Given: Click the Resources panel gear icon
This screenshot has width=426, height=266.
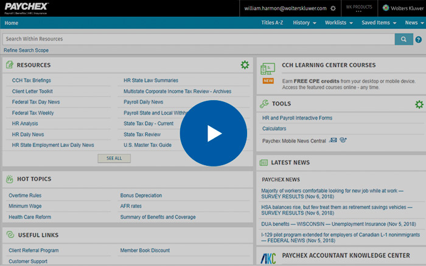Looking at the screenshot, I should click(245, 65).
